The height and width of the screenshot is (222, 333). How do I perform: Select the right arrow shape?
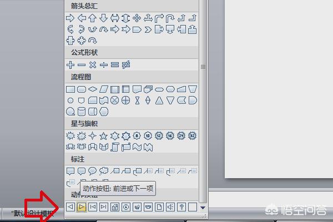70,18
